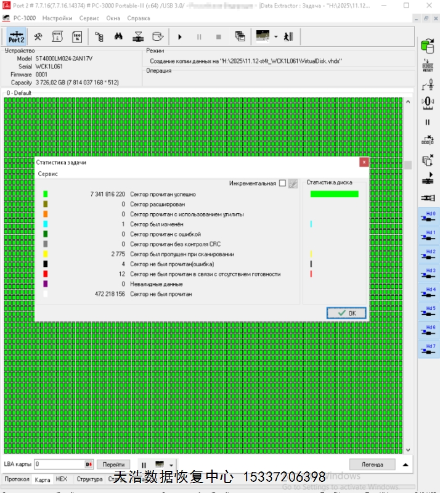
Task: Select head Hd 0 in sidebar
Action: (x=428, y=216)
